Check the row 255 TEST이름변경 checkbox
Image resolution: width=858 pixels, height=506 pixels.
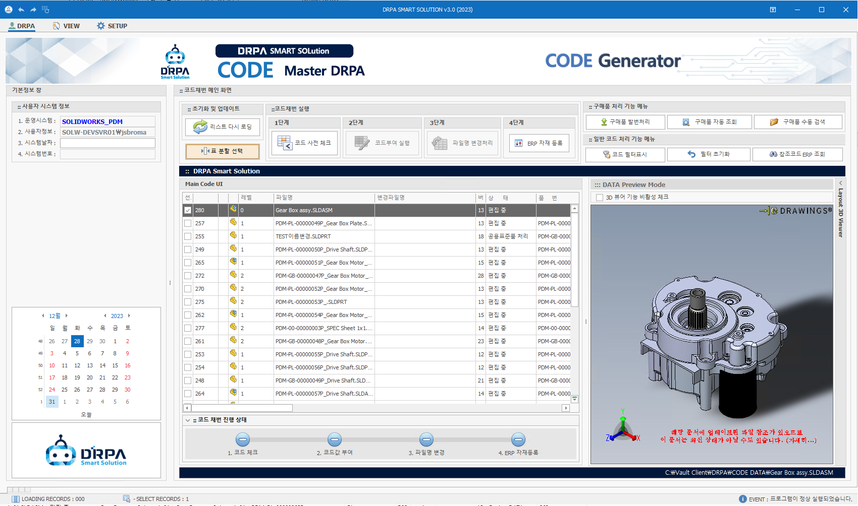pyautogui.click(x=188, y=236)
